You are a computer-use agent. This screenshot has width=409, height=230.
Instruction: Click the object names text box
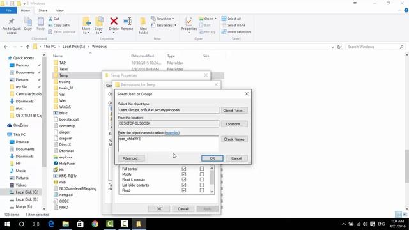click(168, 144)
